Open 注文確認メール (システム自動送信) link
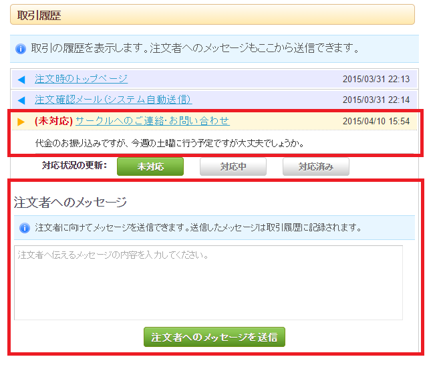The image size is (439, 367). 113,100
